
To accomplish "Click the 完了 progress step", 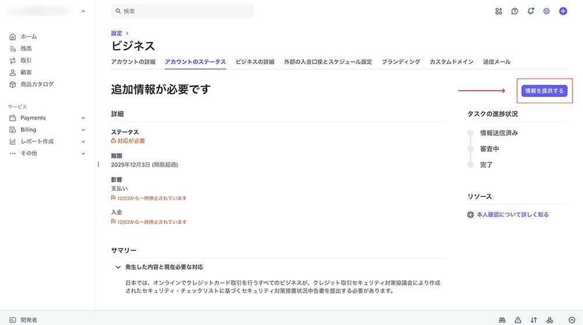I will tap(486, 165).
